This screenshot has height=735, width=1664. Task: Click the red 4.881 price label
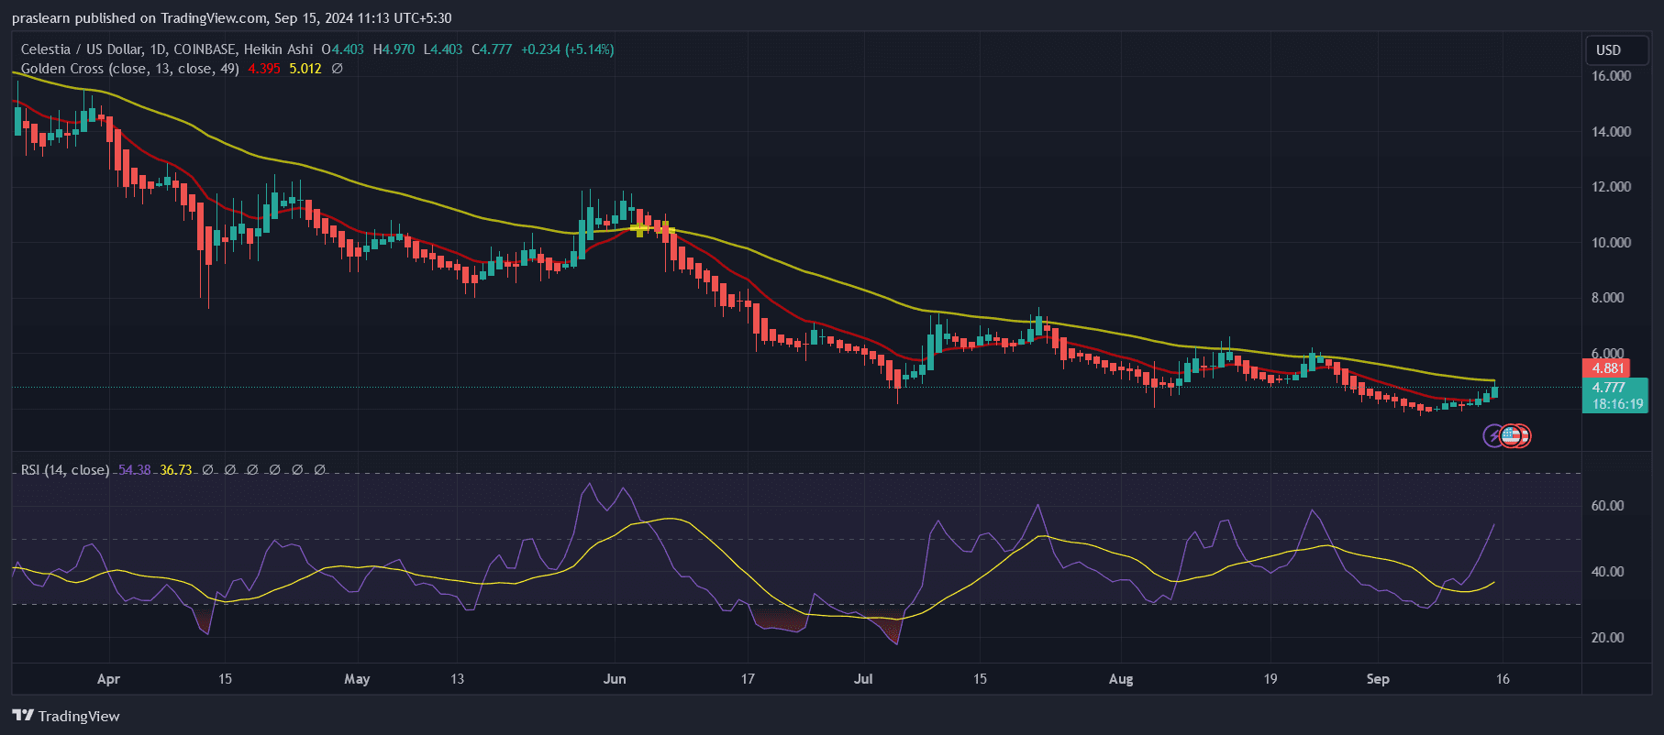point(1606,368)
